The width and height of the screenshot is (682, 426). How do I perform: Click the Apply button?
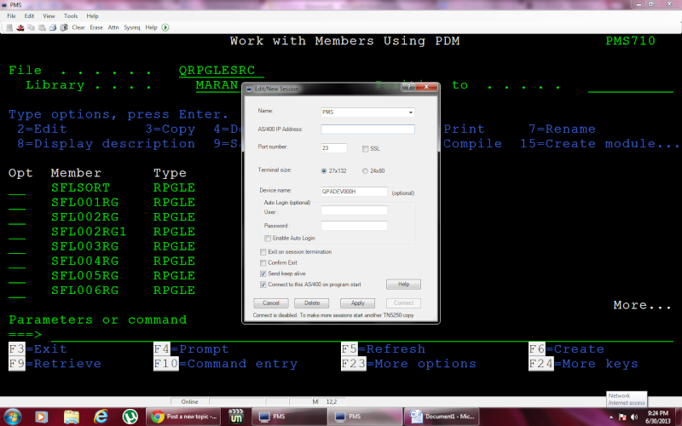coord(357,303)
